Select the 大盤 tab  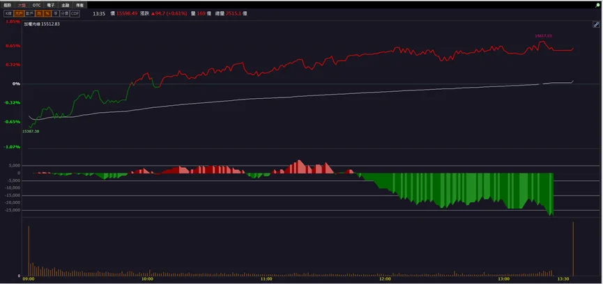click(x=22, y=6)
